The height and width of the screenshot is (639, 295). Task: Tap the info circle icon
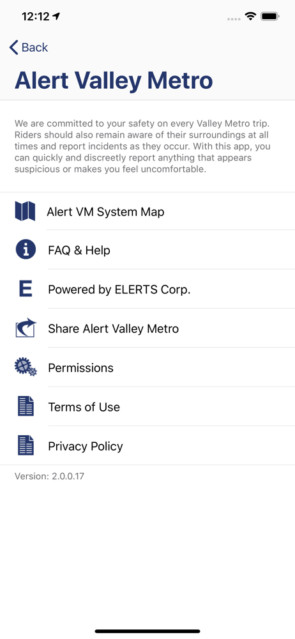click(x=26, y=250)
